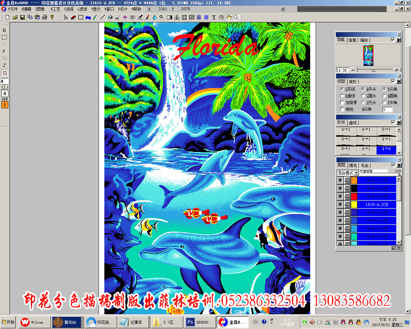Select the Rectangle shape tool
Viewport: 411px width, 329px height.
coord(81,17)
